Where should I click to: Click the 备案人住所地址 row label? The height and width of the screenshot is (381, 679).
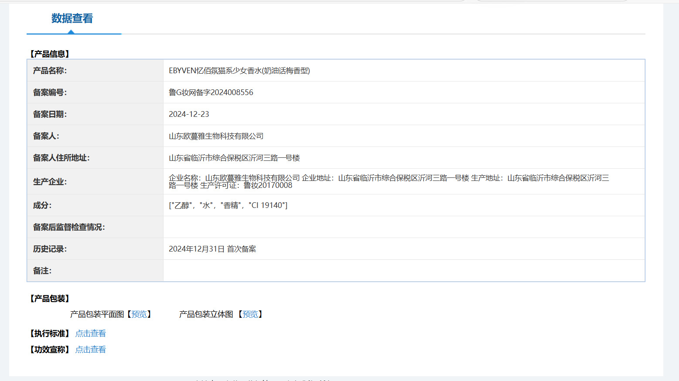[61, 158]
